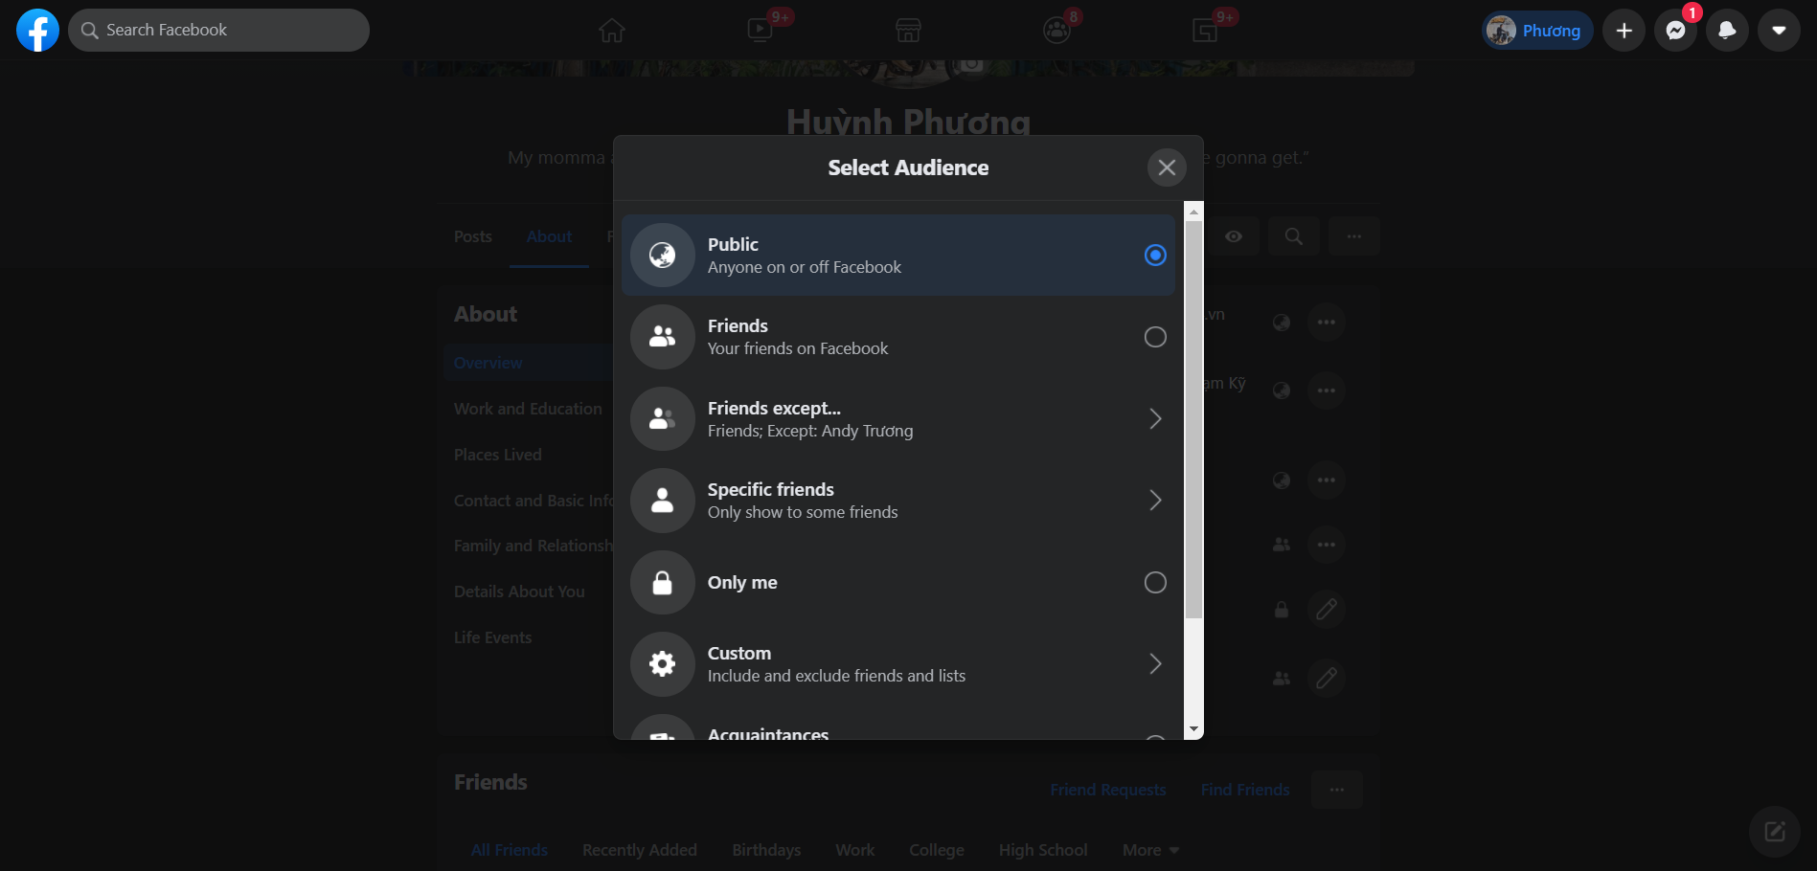Open Account dropdown arrow
This screenshot has height=871, width=1817.
coord(1779,31)
